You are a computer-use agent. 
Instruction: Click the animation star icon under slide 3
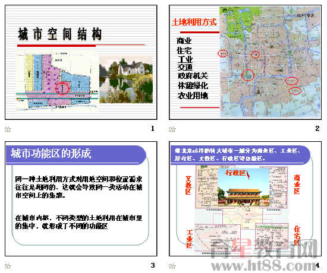coord(8,266)
